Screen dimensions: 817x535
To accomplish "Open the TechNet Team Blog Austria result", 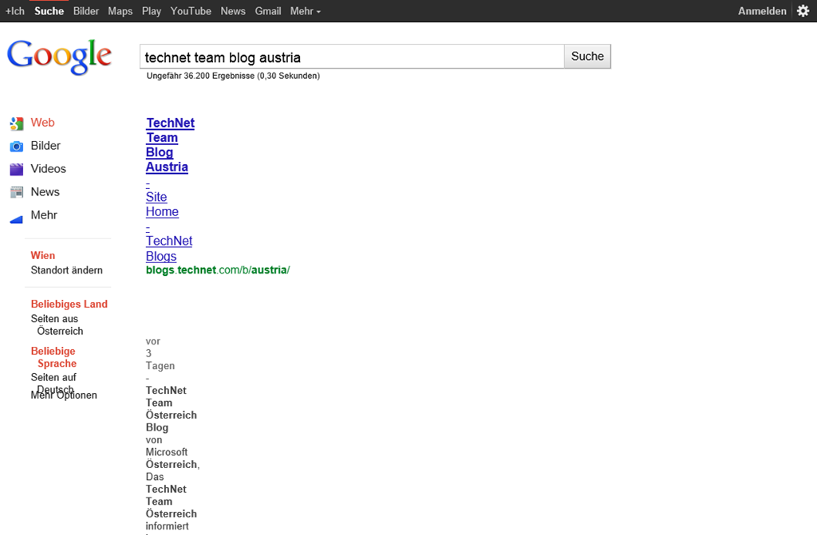I will point(170,124).
